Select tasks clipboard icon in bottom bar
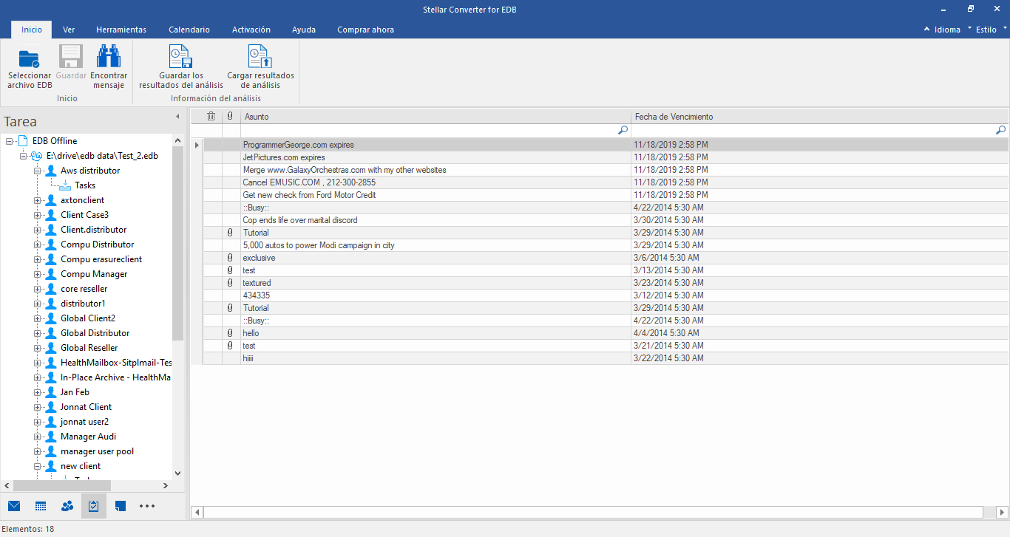 click(94, 506)
